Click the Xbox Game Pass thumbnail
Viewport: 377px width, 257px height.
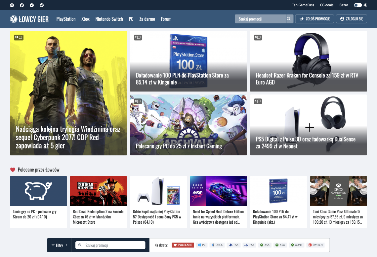[339, 191]
